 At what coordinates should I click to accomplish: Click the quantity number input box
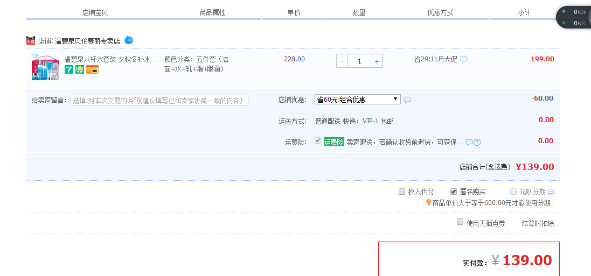(x=359, y=61)
